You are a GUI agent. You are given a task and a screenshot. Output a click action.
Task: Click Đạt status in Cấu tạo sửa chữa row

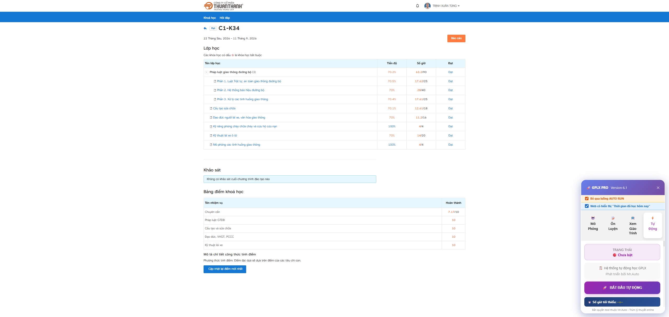451,108
